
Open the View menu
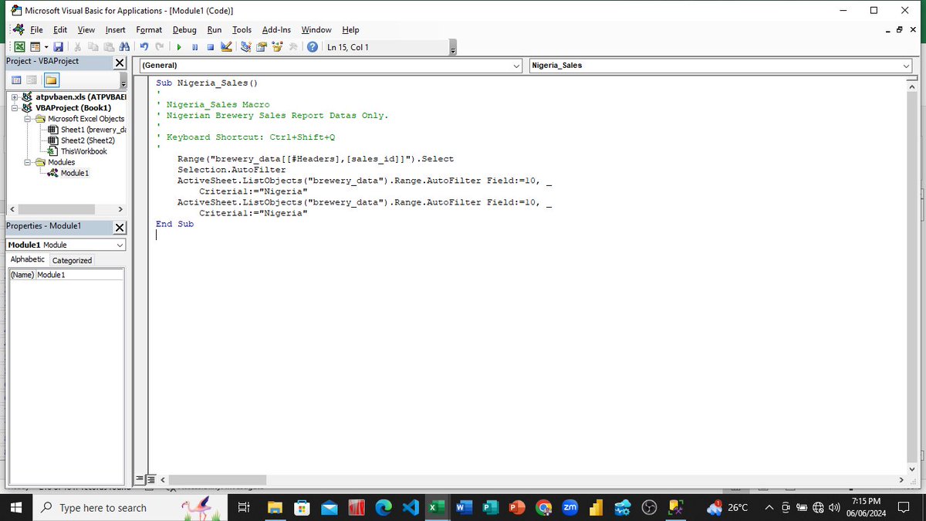tap(86, 29)
